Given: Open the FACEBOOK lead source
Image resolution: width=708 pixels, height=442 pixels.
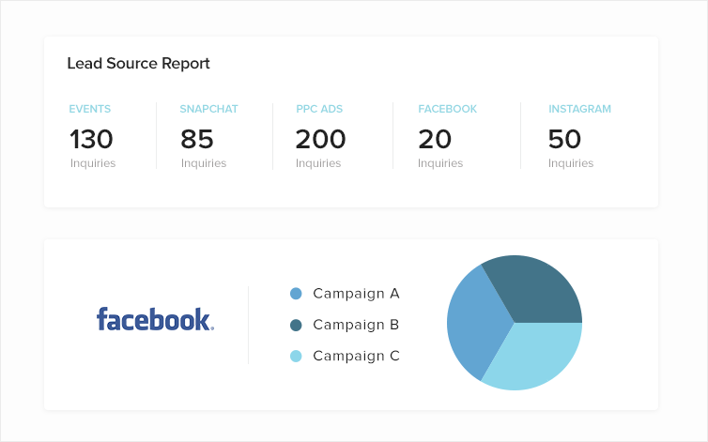Looking at the screenshot, I should tap(447, 109).
